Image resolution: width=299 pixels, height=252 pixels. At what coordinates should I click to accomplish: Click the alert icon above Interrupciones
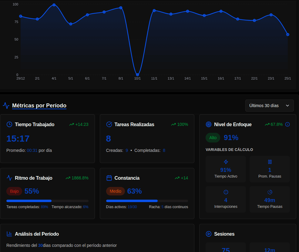[226, 192]
